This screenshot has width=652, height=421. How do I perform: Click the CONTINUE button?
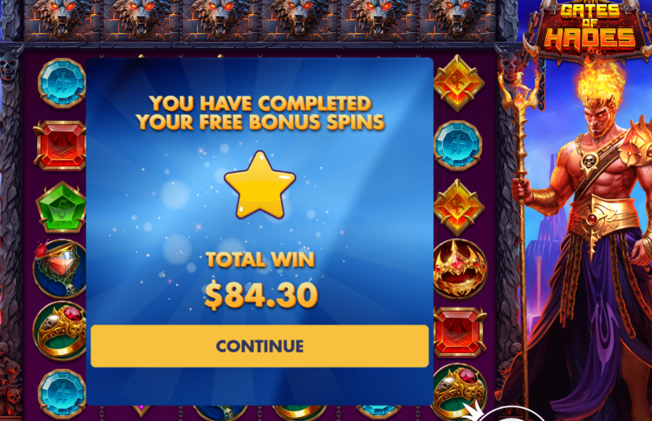point(260,346)
